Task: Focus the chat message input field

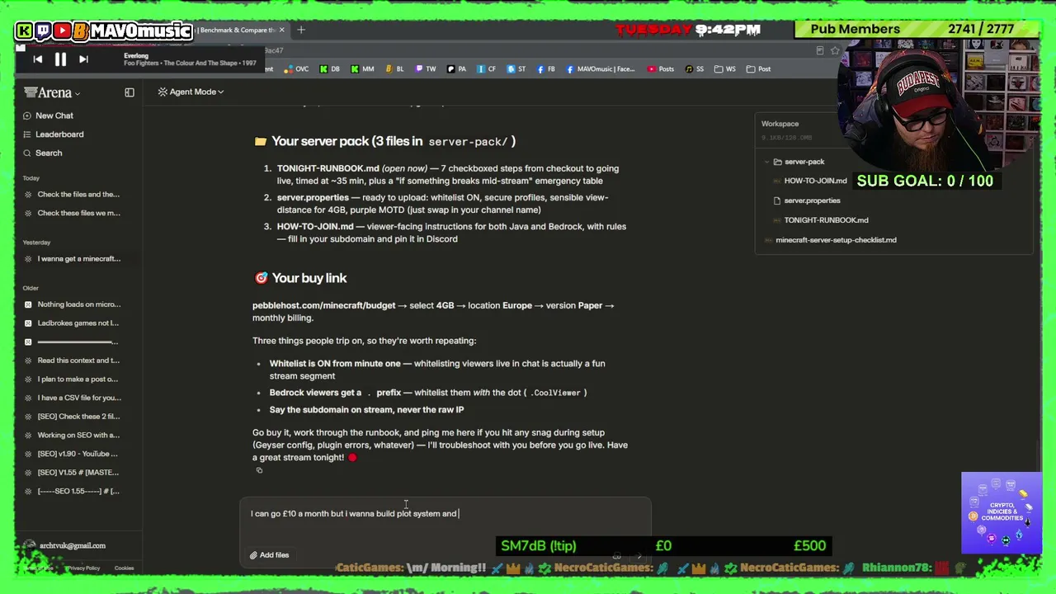Action: (445, 514)
